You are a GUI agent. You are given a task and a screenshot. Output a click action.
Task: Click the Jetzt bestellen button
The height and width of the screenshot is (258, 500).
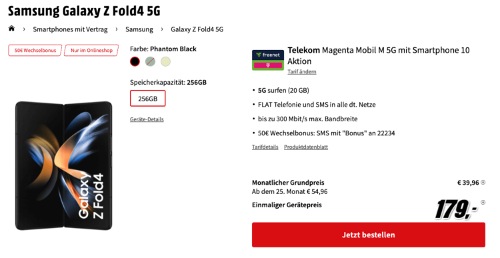pos(369,235)
